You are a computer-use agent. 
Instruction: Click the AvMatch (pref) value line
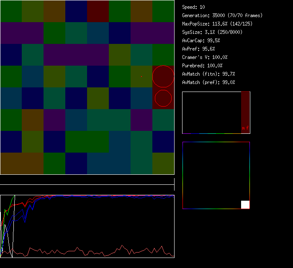click(x=208, y=82)
